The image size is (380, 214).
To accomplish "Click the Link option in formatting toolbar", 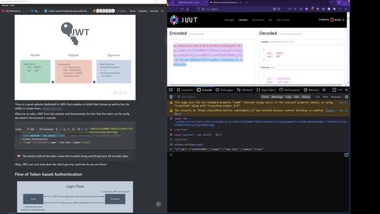I will point(30,129).
